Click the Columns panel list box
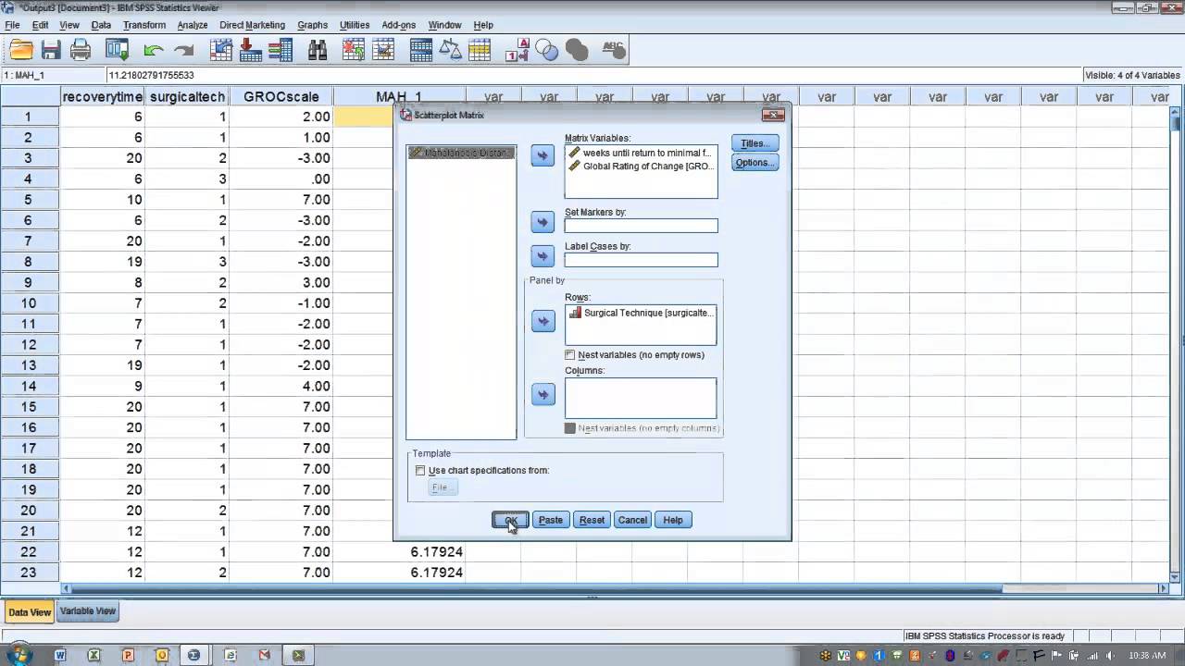The width and height of the screenshot is (1185, 666). coord(641,398)
